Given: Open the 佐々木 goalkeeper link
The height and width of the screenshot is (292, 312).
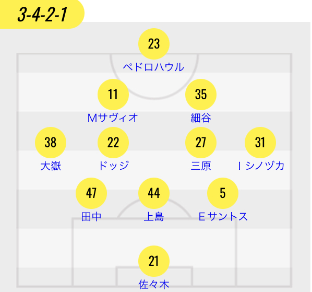Looking at the screenshot, I should [154, 285].
